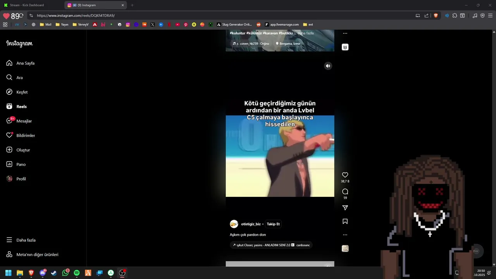Share the reel with paper plane icon
This screenshot has height=279, width=496.
click(x=345, y=208)
